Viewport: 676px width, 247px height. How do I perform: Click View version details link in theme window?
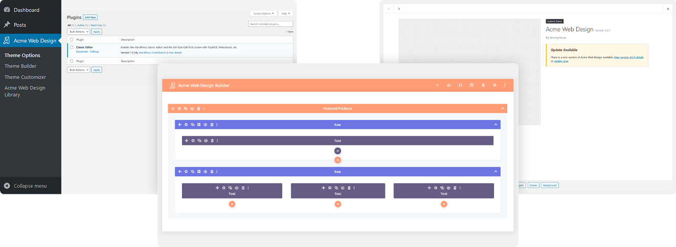click(629, 57)
